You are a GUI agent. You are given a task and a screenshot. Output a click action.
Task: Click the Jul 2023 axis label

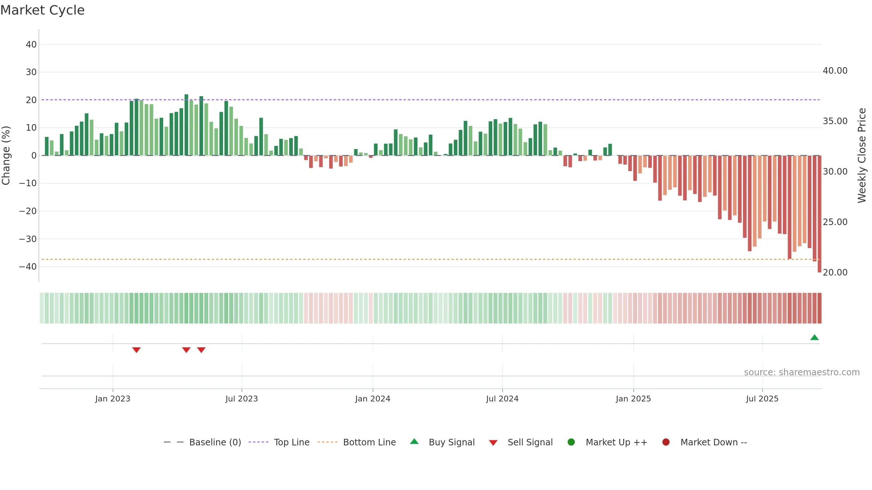(x=242, y=399)
